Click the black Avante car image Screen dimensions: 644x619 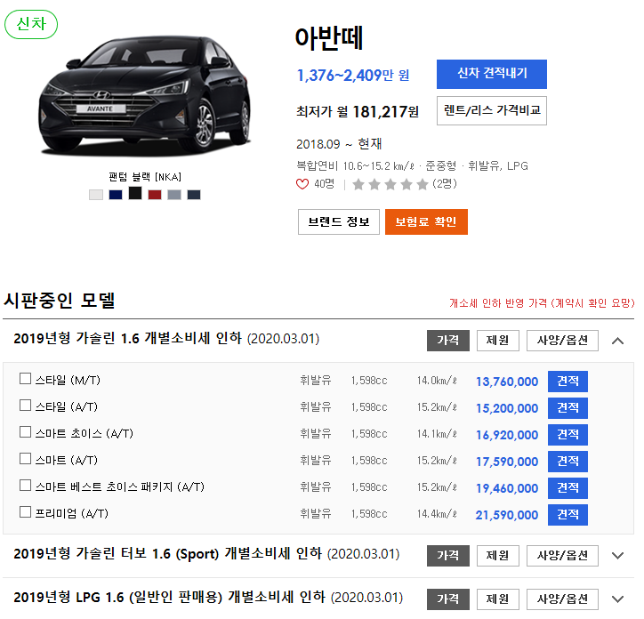145,95
